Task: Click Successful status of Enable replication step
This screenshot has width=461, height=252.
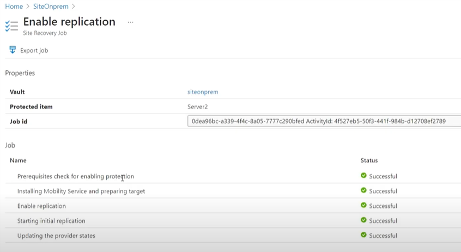Action: tap(383, 206)
